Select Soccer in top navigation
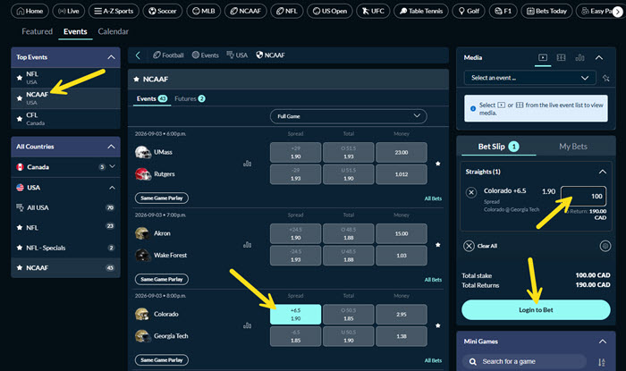Image resolution: width=626 pixels, height=371 pixels. pyautogui.click(x=163, y=11)
